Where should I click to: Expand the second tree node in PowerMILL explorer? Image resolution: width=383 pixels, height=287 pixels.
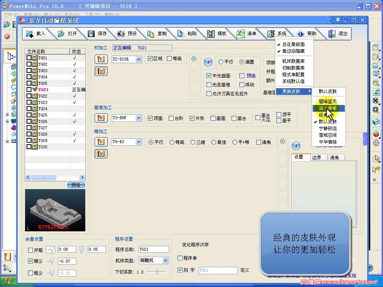(x=7, y=121)
